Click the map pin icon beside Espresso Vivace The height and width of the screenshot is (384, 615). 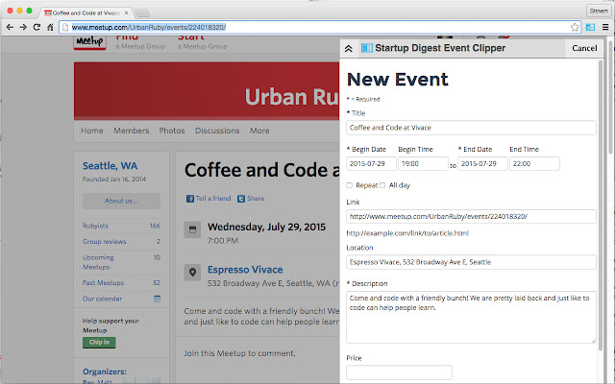[x=192, y=272]
